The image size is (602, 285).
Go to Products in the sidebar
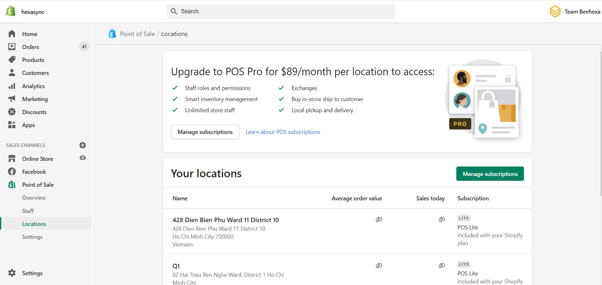pos(33,60)
